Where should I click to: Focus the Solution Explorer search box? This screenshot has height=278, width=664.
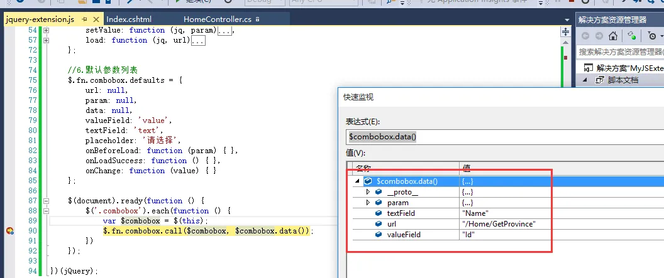(621, 52)
